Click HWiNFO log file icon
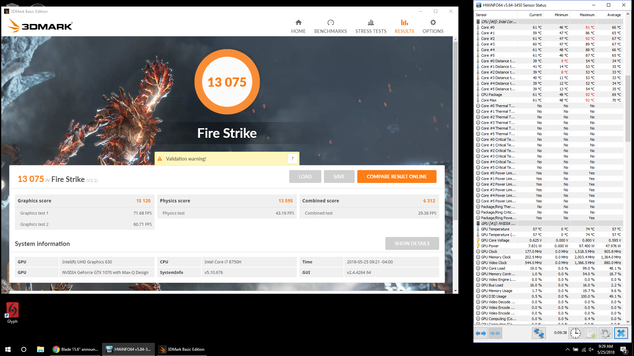Image resolution: width=634 pixels, height=356 pixels. 590,333
